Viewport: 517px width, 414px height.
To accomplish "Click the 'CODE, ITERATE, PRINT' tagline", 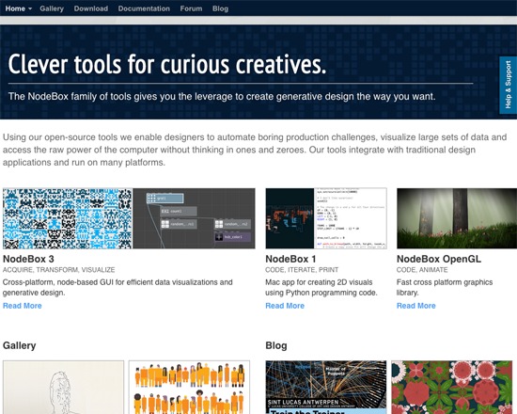I will [x=302, y=270].
